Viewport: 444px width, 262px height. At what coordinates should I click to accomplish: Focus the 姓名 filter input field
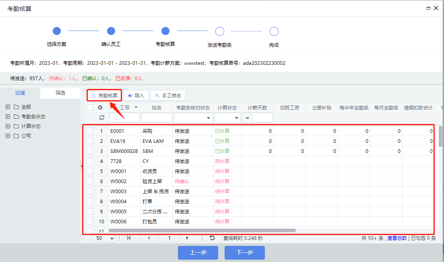tap(157, 118)
